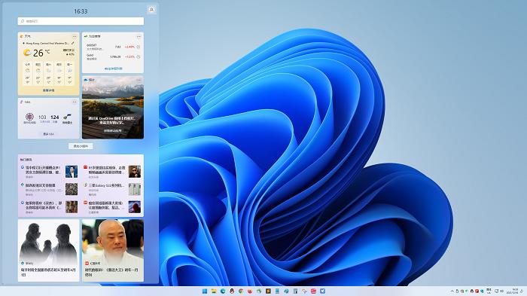Click the add icon beside 000587 stock
This screenshot has width=527, height=296.
[138, 47]
